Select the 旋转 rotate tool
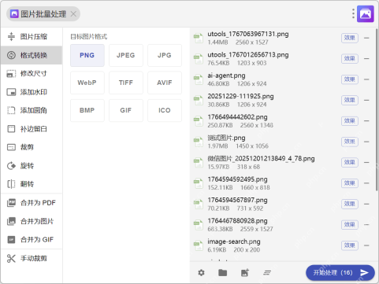 (32, 166)
